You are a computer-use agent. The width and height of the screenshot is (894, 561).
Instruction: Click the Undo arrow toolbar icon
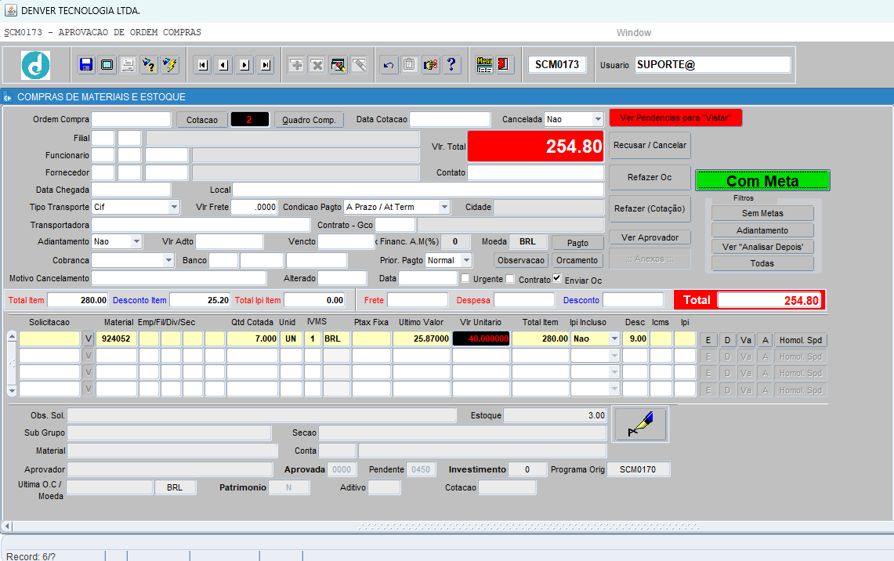click(x=389, y=64)
